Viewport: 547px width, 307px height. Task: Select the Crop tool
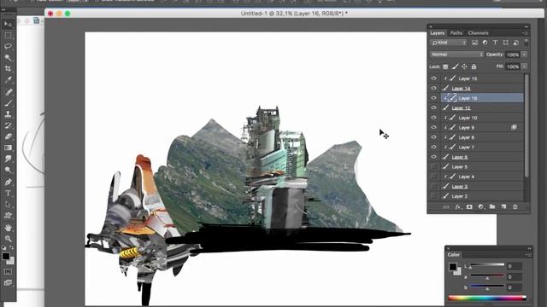[x=8, y=68]
